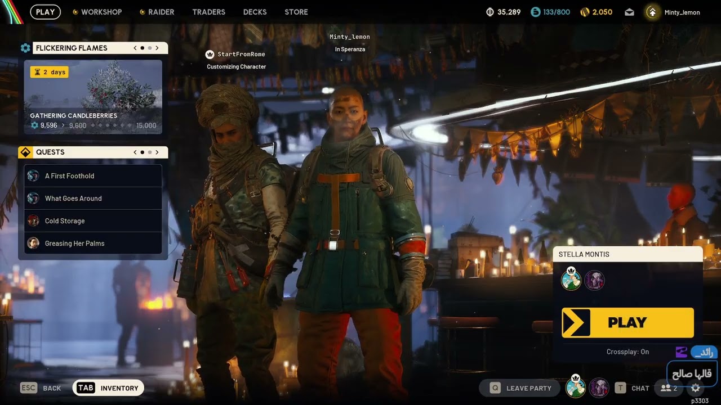Image resolution: width=721 pixels, height=405 pixels.
Task: Click the FLICKERING FLAMES header title
Action: click(72, 48)
